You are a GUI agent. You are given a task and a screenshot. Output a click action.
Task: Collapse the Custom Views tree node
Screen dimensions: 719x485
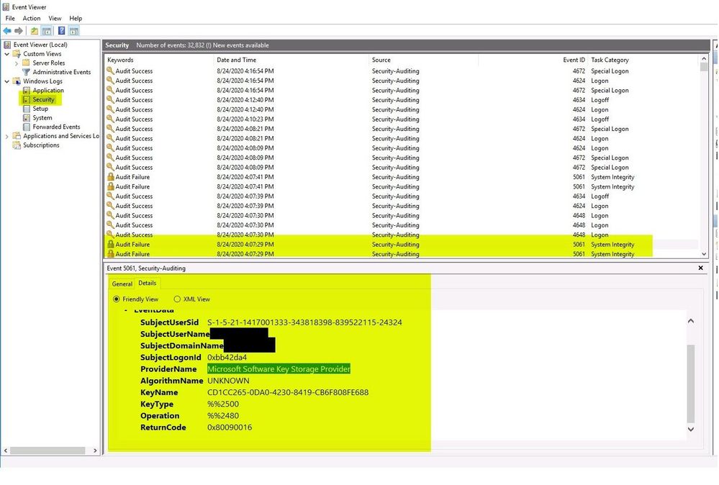point(7,54)
